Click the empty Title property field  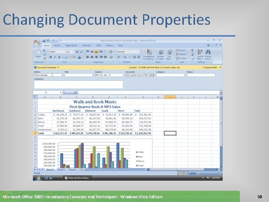pyautogui.click(x=78, y=75)
